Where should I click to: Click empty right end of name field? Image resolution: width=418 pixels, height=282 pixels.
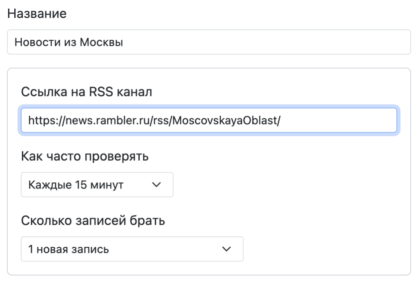click(327, 42)
